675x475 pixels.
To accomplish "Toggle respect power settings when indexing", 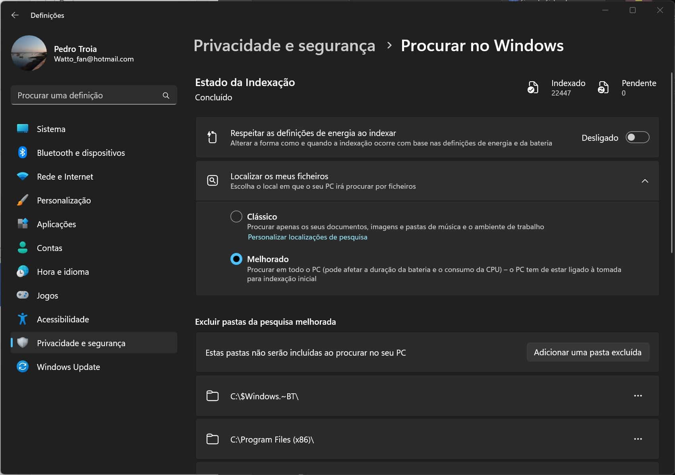I will tap(637, 138).
